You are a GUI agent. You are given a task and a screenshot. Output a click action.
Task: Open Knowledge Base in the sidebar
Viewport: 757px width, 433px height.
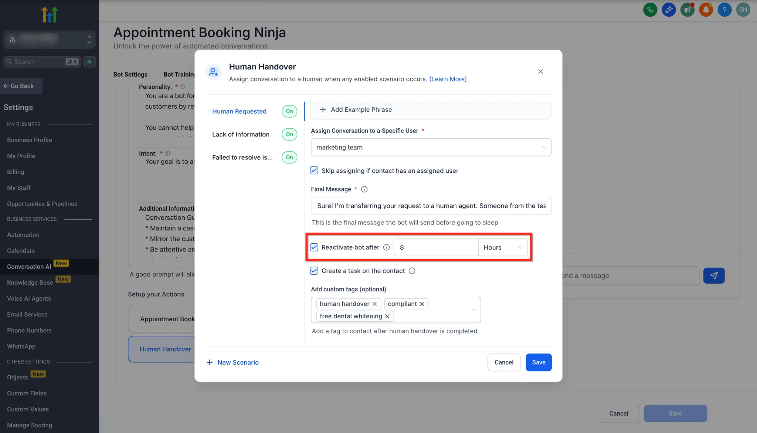click(30, 283)
